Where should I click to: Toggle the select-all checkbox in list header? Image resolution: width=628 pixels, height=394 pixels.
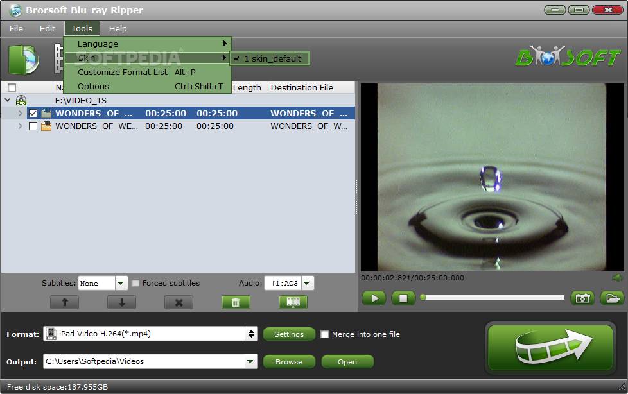point(12,88)
